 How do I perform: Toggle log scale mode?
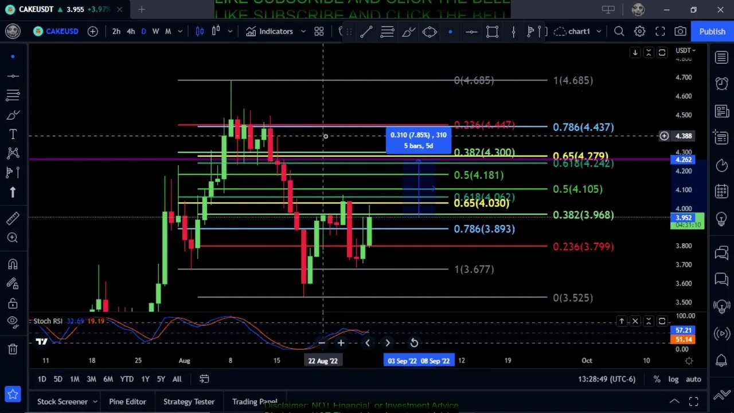[x=673, y=379]
